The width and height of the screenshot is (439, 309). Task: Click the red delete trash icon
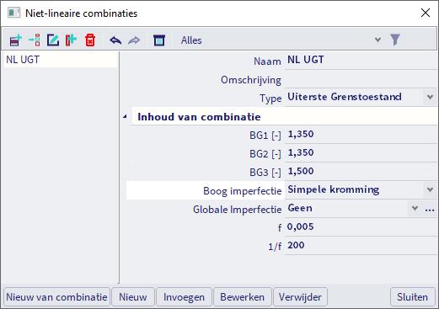click(90, 40)
